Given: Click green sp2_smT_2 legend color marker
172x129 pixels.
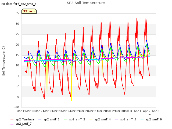Looking at the screenshot, I should click(65, 120).
